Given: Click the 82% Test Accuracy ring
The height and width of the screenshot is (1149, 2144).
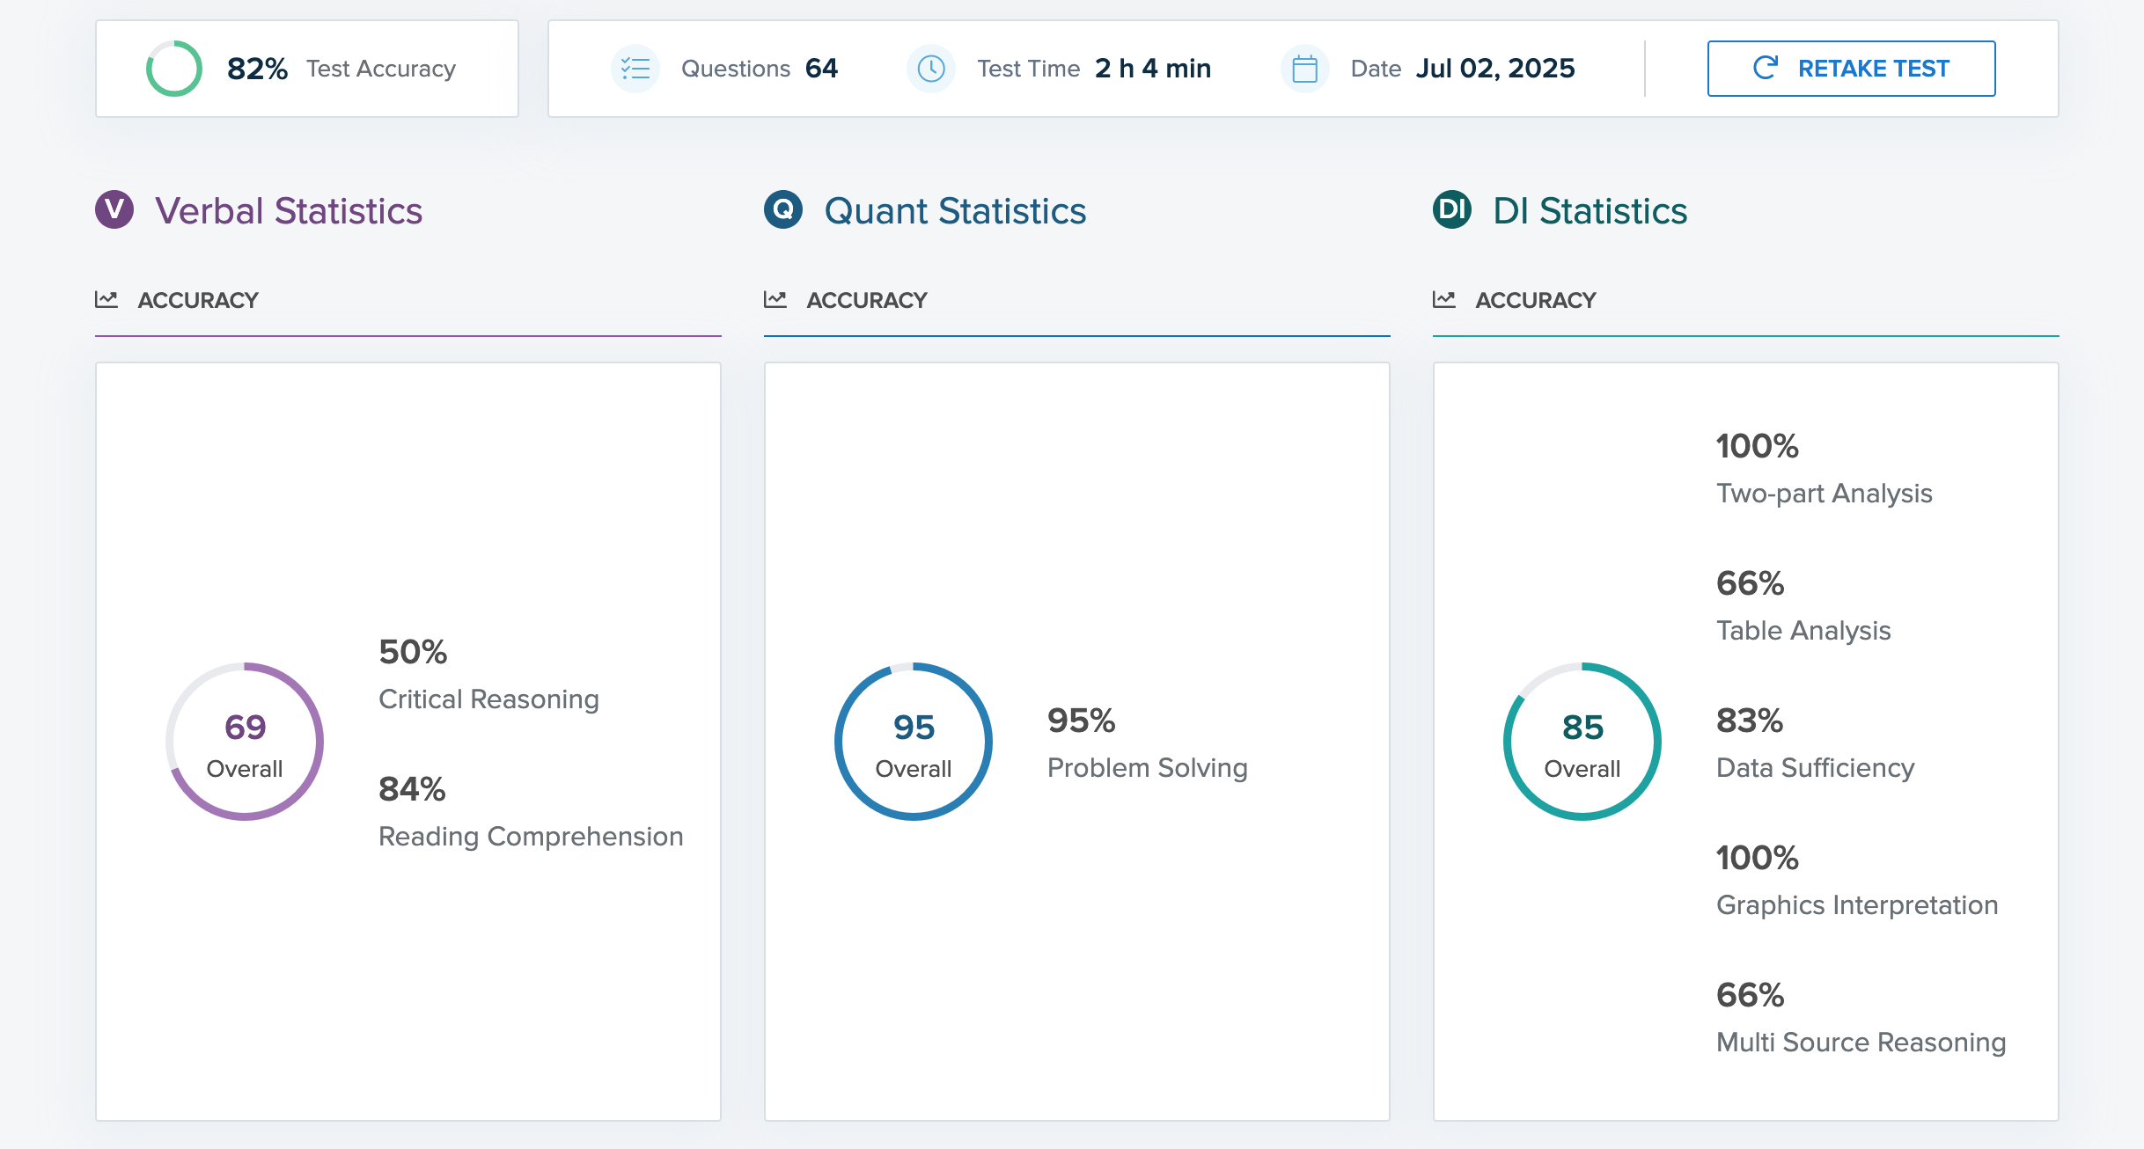Looking at the screenshot, I should (x=173, y=68).
